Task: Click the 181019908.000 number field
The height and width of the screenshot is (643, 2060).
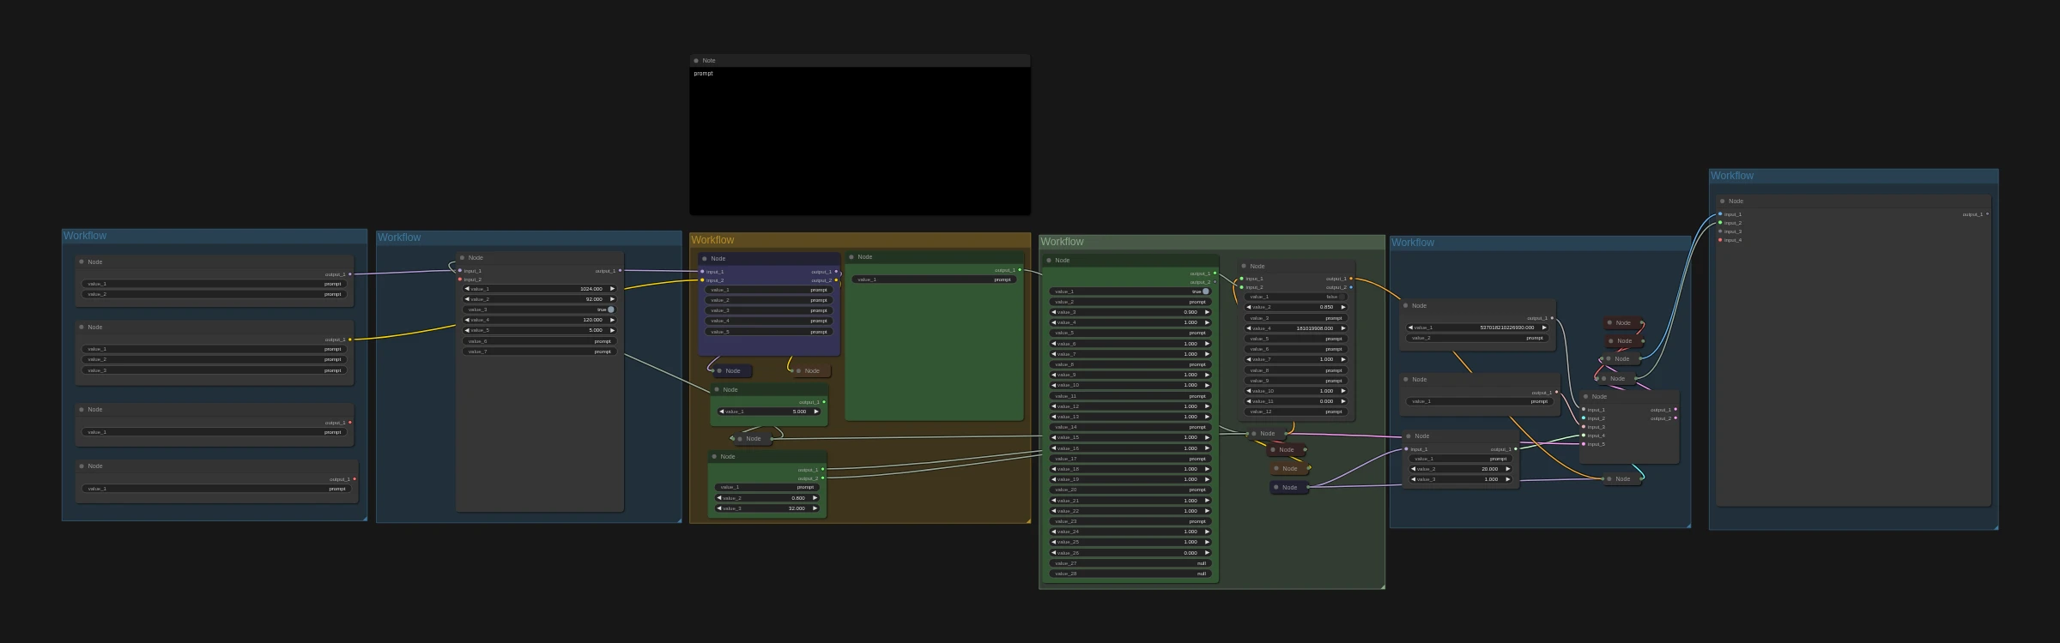Action: click(x=1296, y=328)
